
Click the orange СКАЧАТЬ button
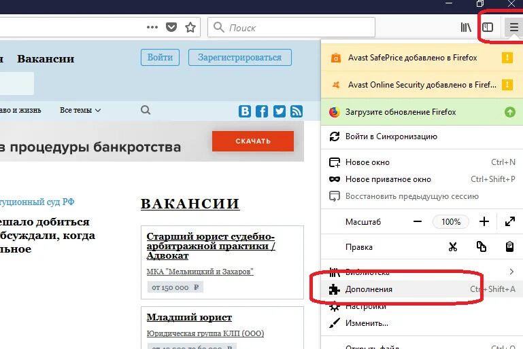[x=253, y=141]
